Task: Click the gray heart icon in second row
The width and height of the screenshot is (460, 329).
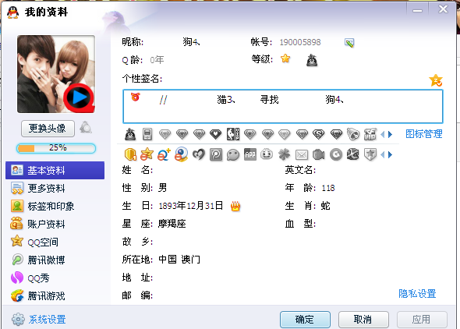Action: coord(199,154)
